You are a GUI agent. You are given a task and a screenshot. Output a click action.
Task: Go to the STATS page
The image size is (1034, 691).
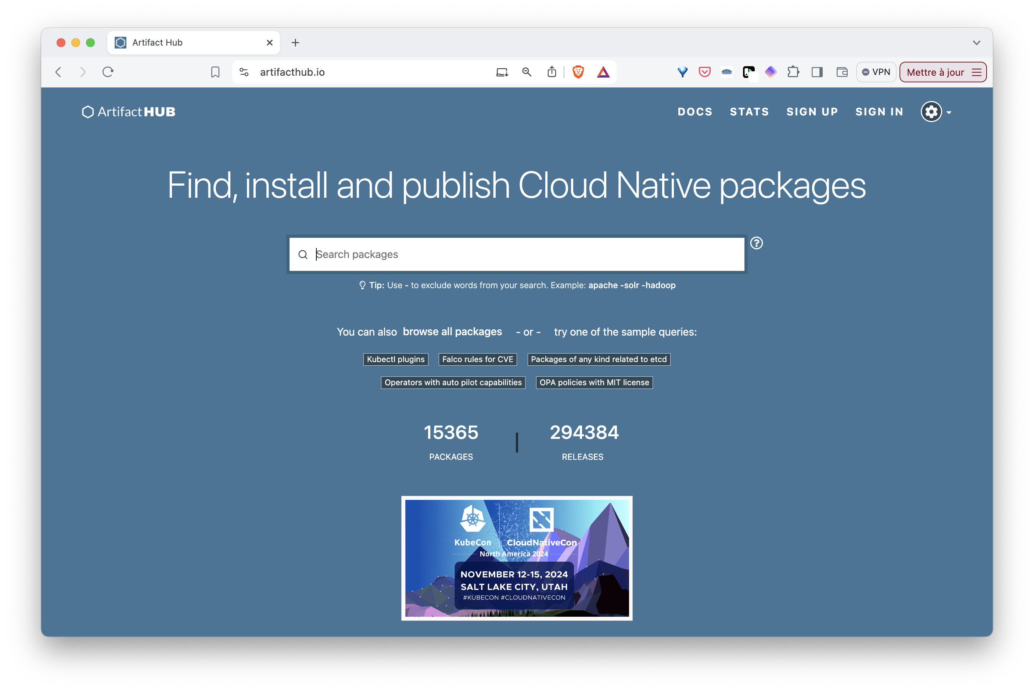click(x=749, y=112)
